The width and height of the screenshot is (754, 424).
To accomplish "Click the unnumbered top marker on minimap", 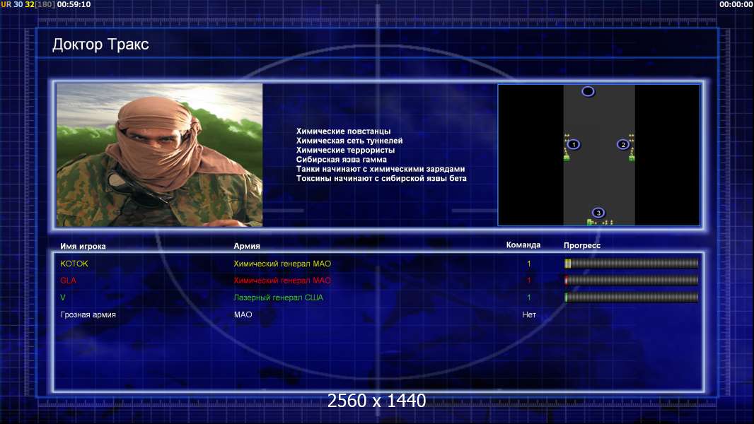I will [588, 91].
